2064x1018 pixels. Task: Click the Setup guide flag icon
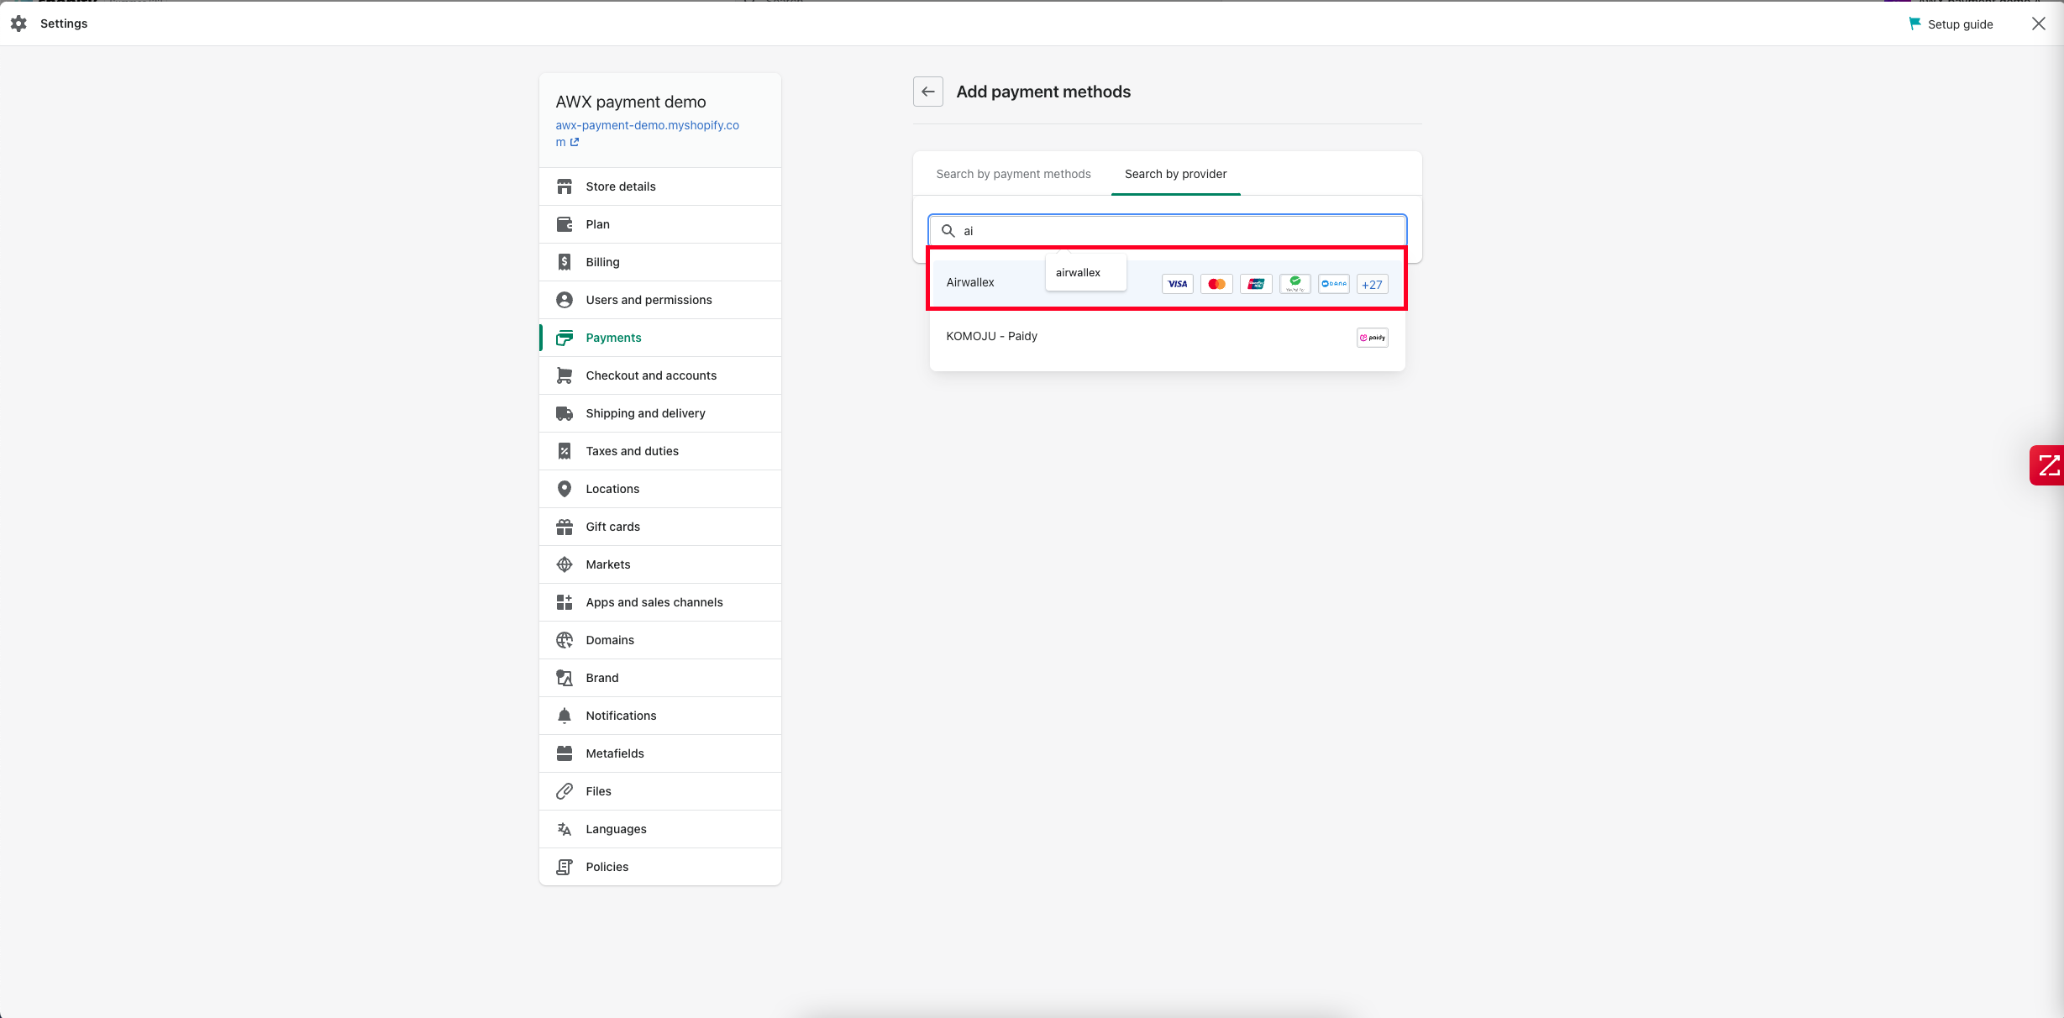1914,24
